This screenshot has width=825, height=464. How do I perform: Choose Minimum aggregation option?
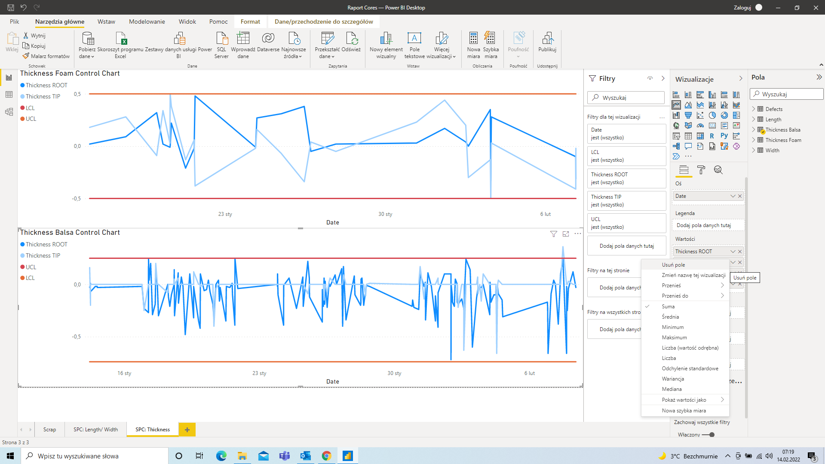(672, 327)
